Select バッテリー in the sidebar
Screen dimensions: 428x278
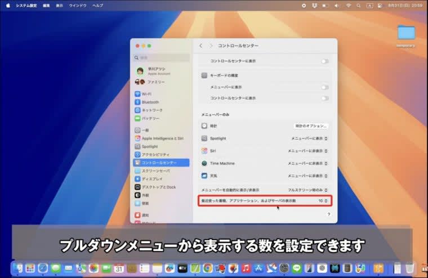pyautogui.click(x=150, y=118)
